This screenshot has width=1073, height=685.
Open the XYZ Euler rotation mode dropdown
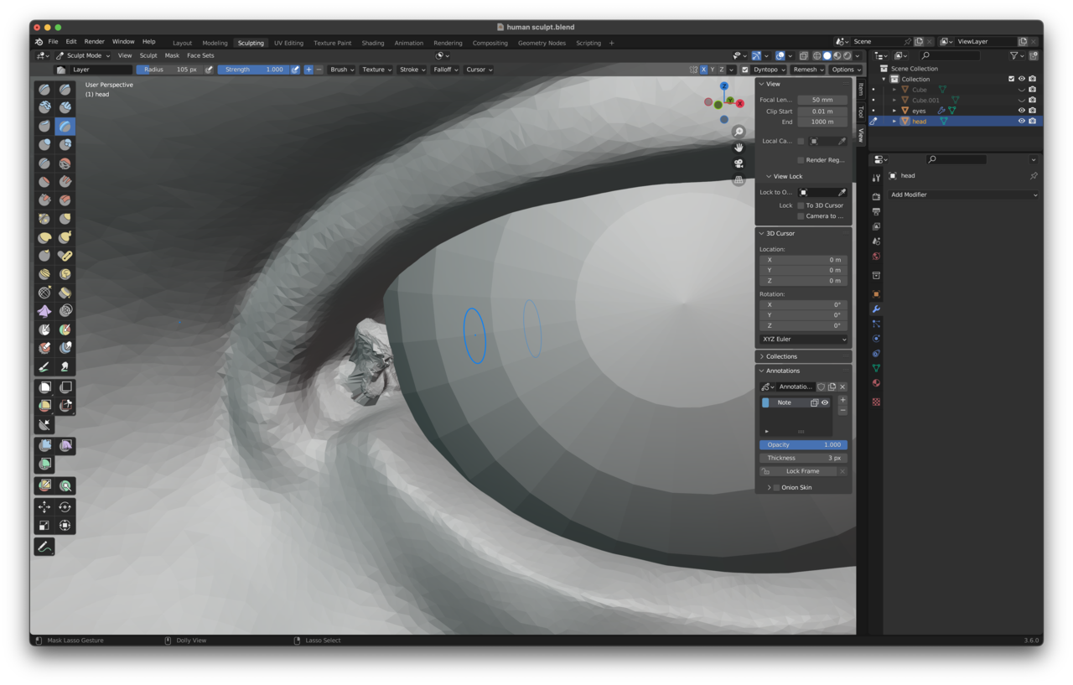point(803,339)
